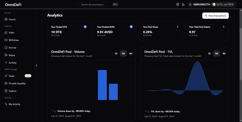
Task: Click the sidebar resize handle
Action: [x=37, y=66]
